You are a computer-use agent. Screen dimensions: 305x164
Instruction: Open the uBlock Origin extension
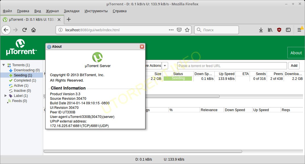[x=279, y=30]
